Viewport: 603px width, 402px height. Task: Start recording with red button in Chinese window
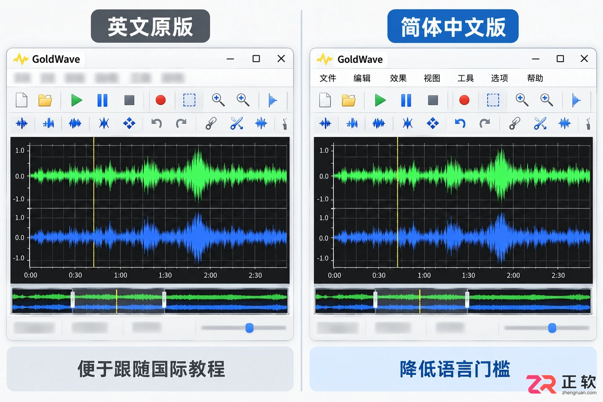(464, 100)
